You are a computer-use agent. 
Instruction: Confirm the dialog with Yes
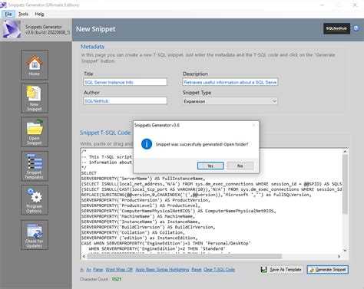coord(210,166)
